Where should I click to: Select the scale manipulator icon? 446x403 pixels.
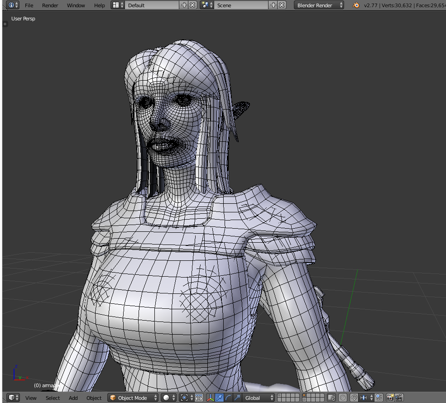pos(237,398)
